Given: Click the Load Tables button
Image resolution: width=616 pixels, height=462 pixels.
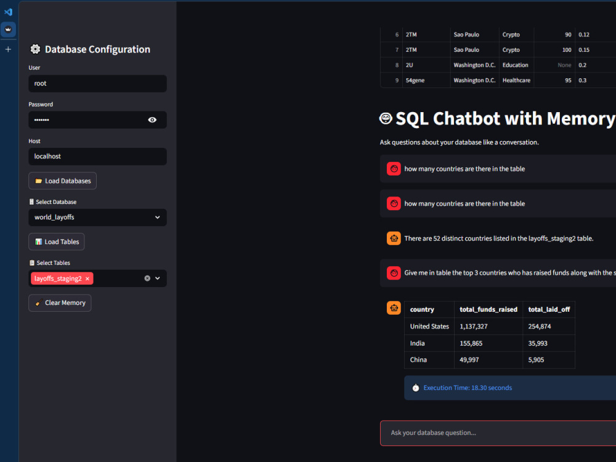Looking at the screenshot, I should point(57,241).
